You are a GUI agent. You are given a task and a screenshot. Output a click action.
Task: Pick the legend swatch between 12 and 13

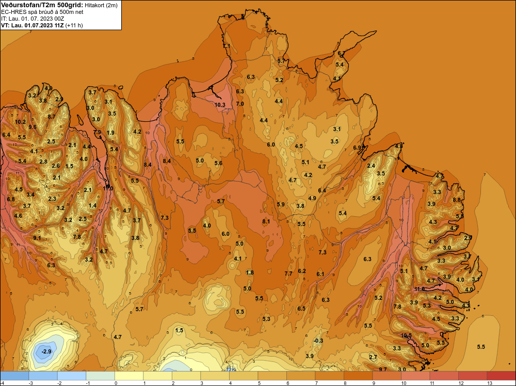[473, 376]
